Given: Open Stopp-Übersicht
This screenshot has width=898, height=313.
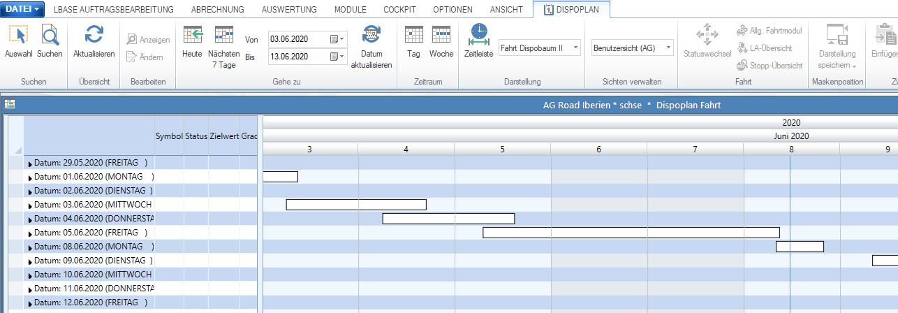Looking at the screenshot, I should (x=770, y=66).
